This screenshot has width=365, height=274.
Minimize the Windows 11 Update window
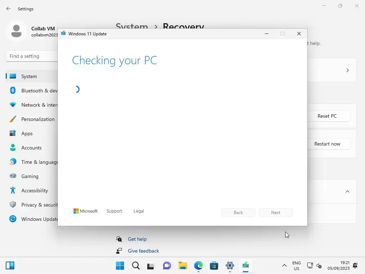click(267, 34)
